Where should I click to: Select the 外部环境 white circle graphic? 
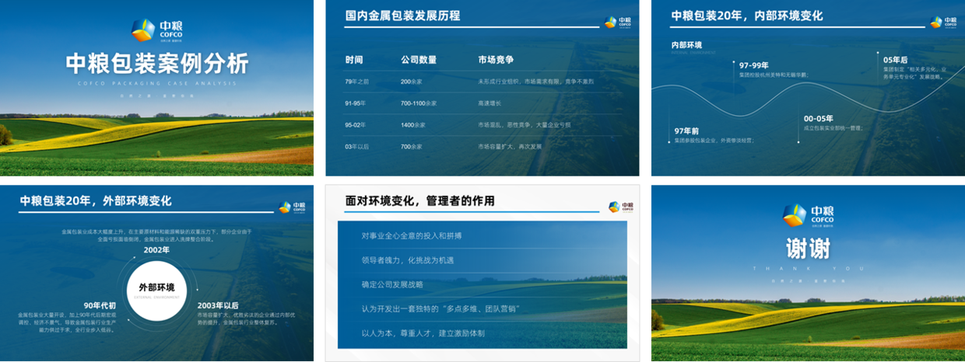tap(156, 291)
